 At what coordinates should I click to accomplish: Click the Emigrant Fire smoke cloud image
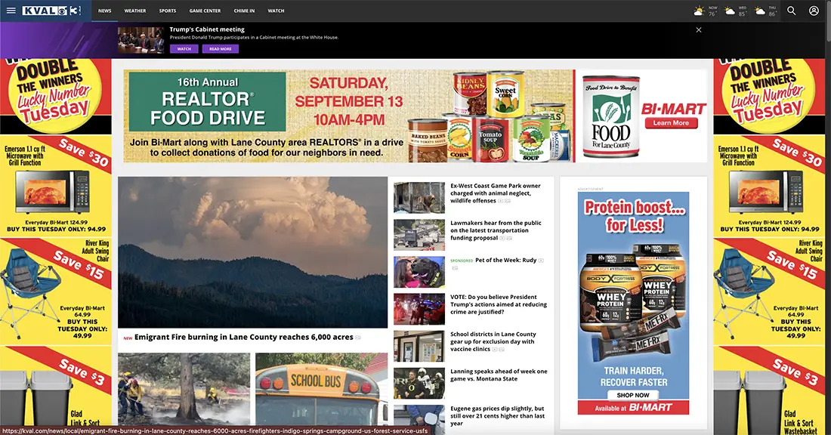pyautogui.click(x=253, y=252)
